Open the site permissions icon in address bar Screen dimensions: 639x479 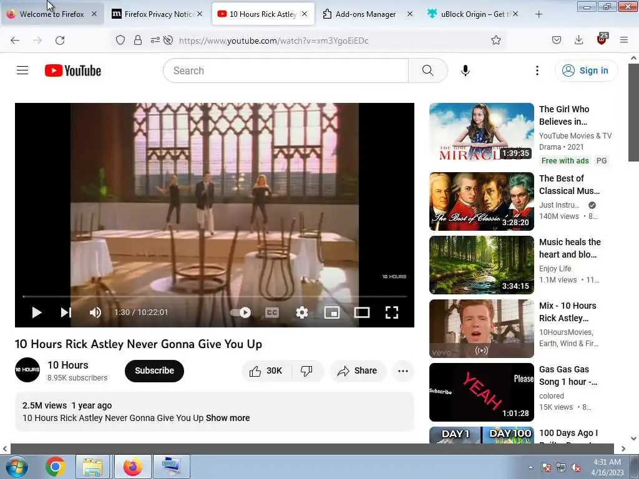[155, 41]
